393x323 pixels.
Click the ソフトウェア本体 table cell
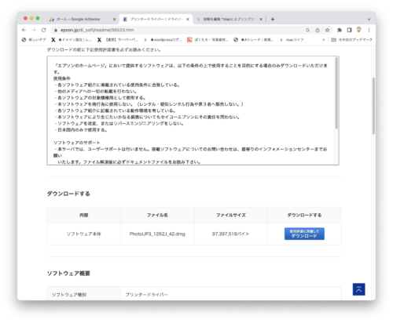[x=84, y=234]
